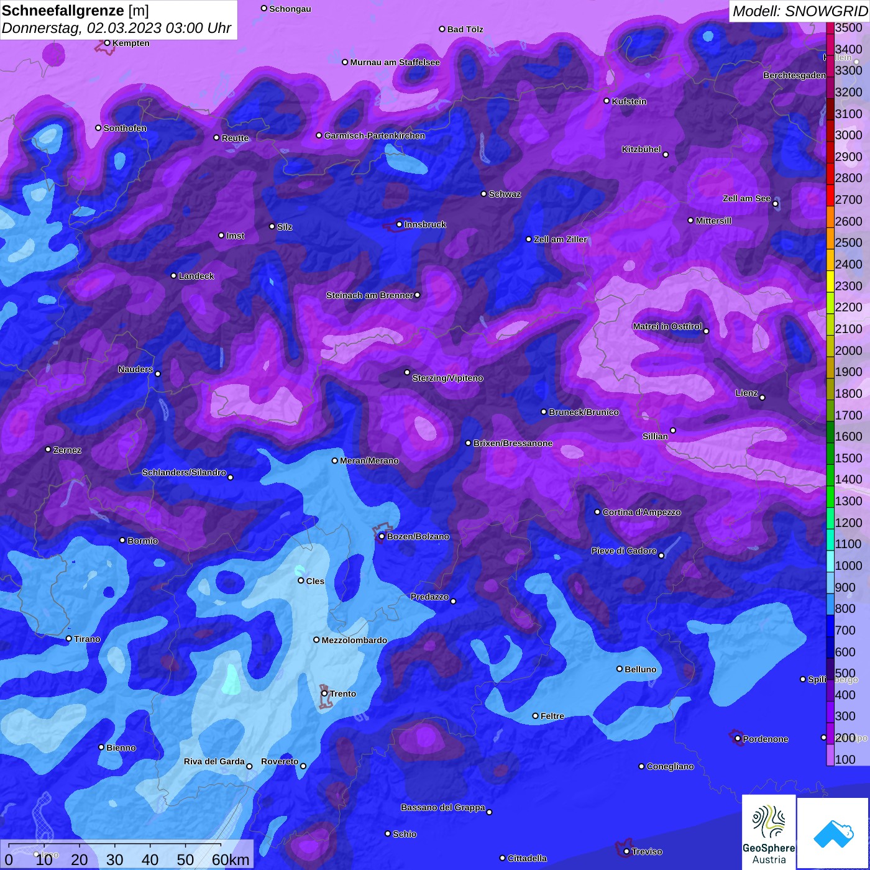Image resolution: width=870 pixels, height=870 pixels.
Task: Click the Modell: SNOWGRID label
Action: (800, 11)
